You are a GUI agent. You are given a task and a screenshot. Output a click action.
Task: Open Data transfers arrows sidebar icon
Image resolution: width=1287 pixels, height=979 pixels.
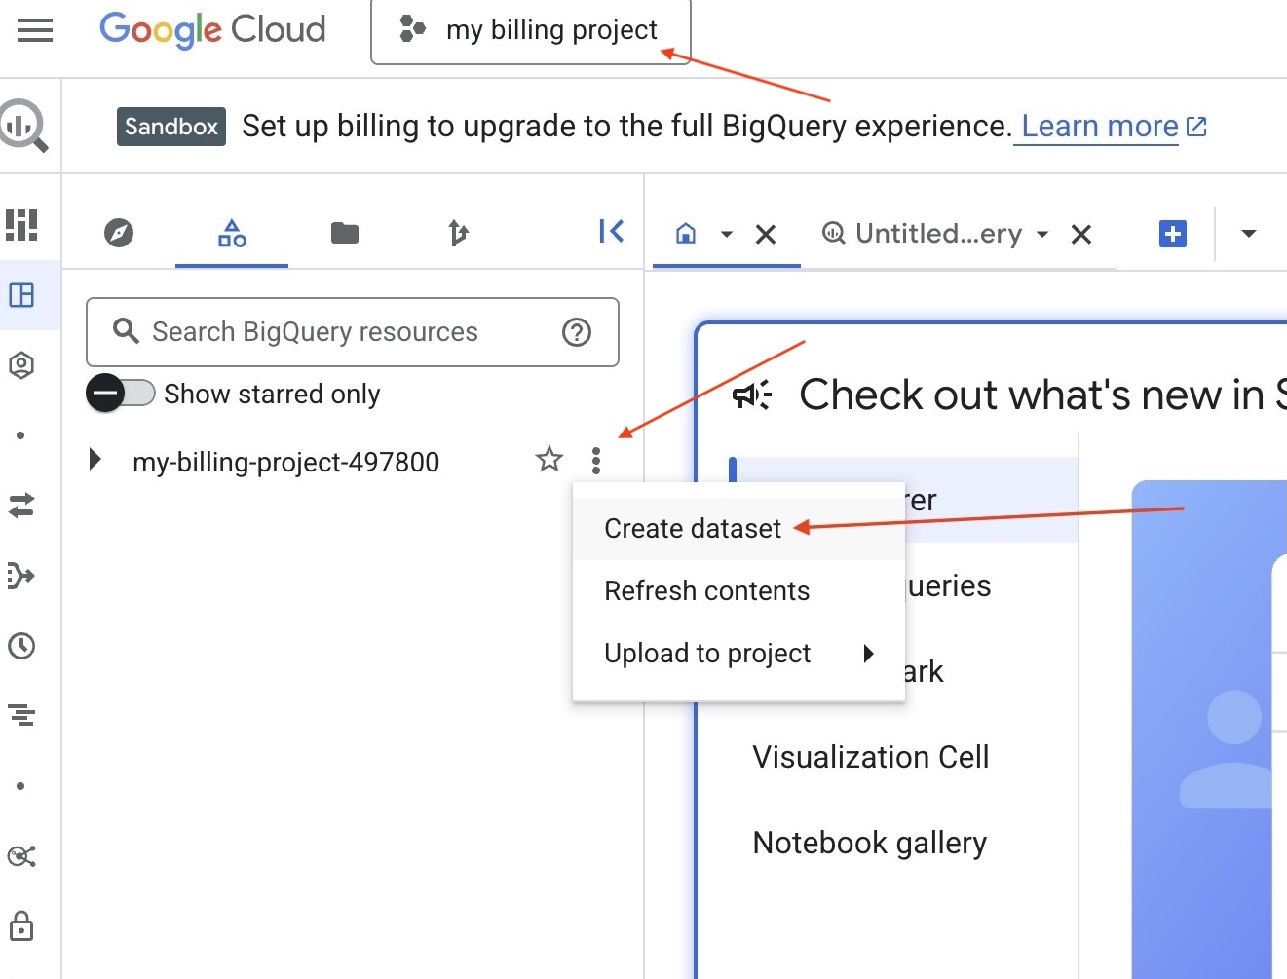(x=21, y=506)
